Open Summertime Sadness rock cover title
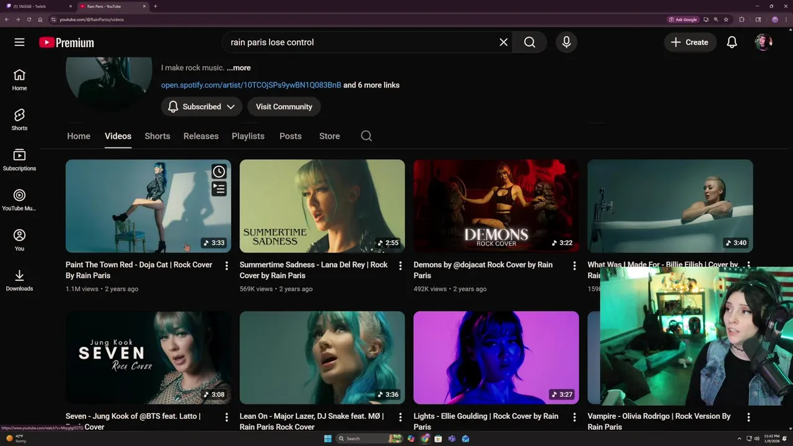This screenshot has height=446, width=793. pos(313,270)
